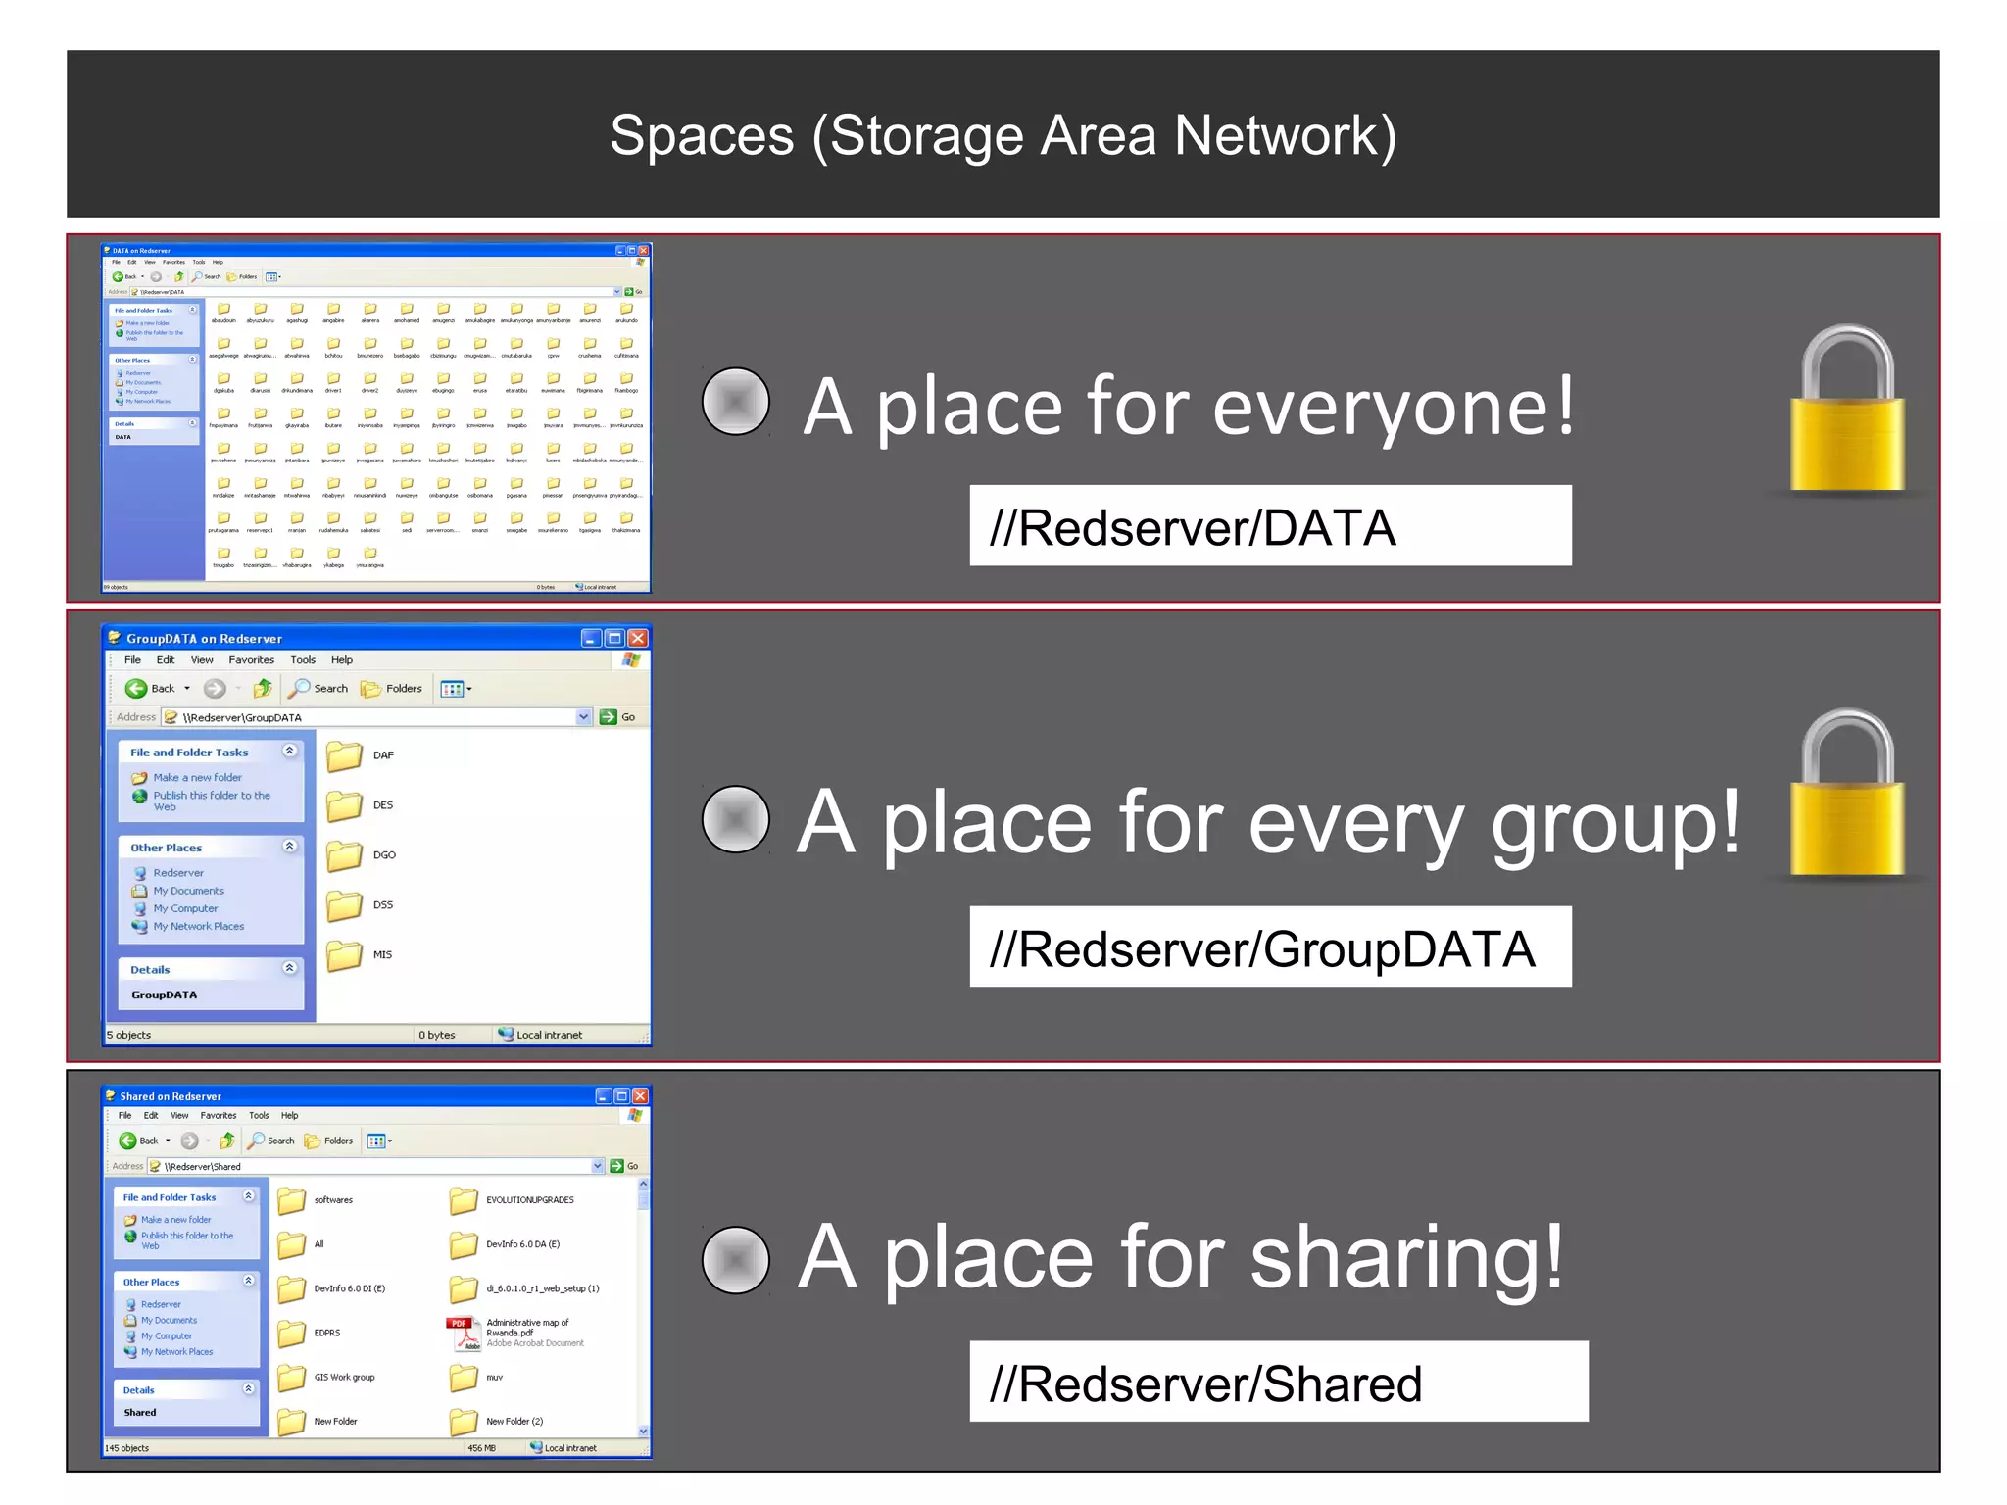The width and height of the screenshot is (2007, 1505).
Task: Click Up folder icon in Shared window
Action: (x=227, y=1141)
